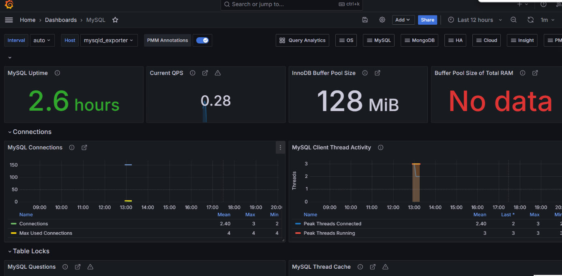Toggle PMM Annotations switch
This screenshot has width=562, height=276.
202,40
